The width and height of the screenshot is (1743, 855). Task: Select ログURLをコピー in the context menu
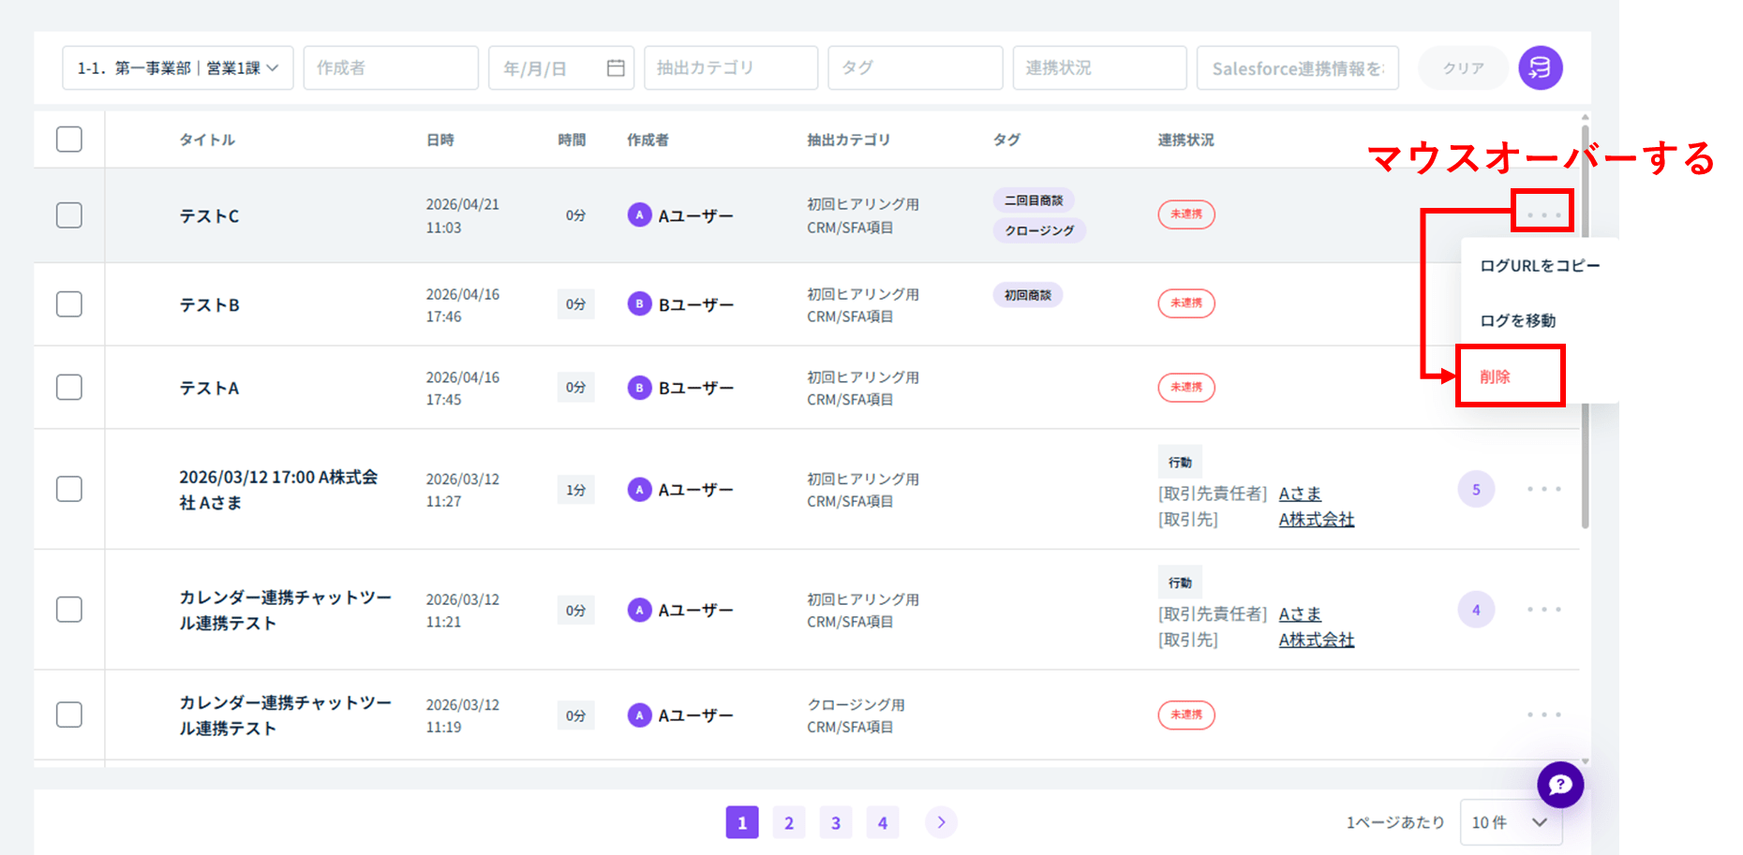pos(1540,266)
